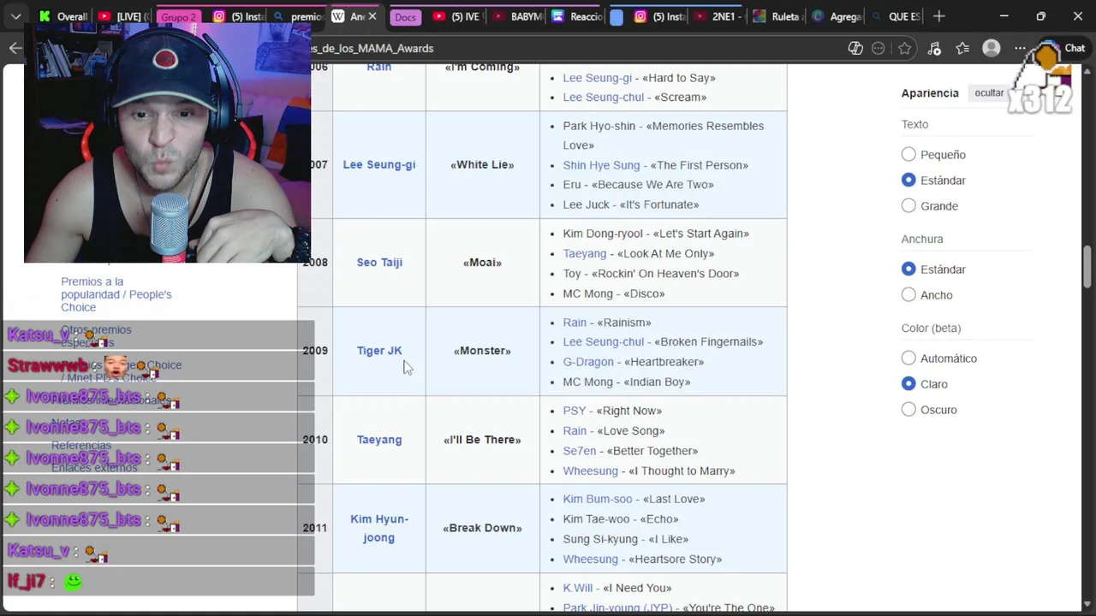The height and width of the screenshot is (616, 1096).
Task: Switch to the premios search tab
Action: (298, 16)
